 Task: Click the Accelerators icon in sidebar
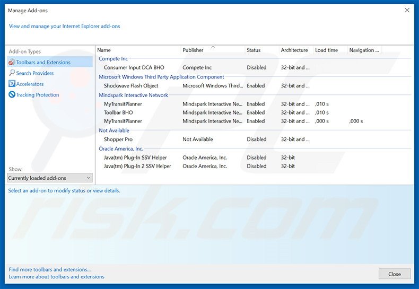(12, 84)
